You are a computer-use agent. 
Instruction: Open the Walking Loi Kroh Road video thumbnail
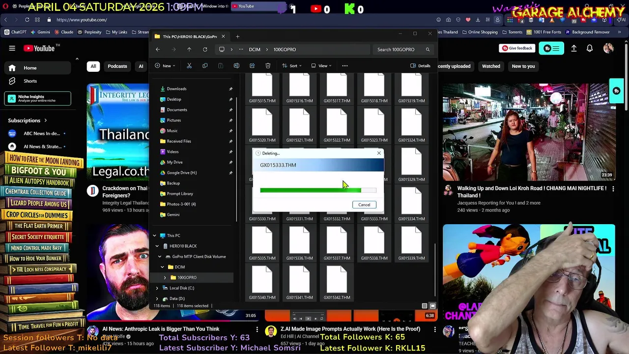[x=529, y=132]
